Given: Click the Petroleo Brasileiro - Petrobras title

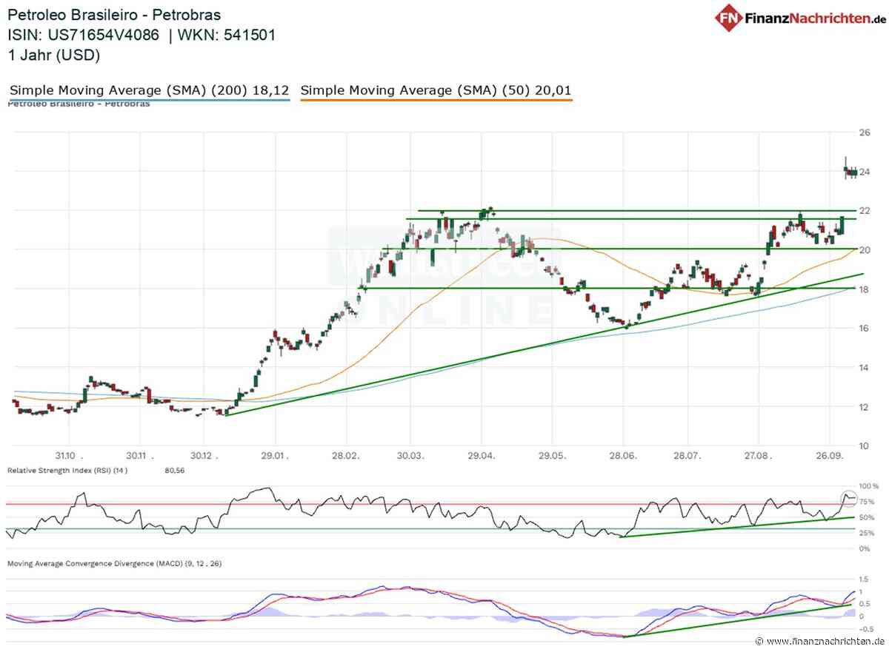Looking at the screenshot, I should point(114,15).
